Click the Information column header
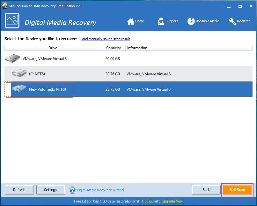 click(x=189, y=48)
